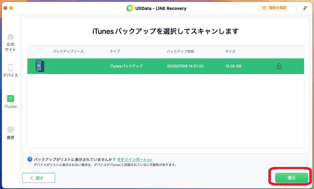This screenshot has width=314, height=189.
Task: Click the blue question mark help icon
Action: 30,159
